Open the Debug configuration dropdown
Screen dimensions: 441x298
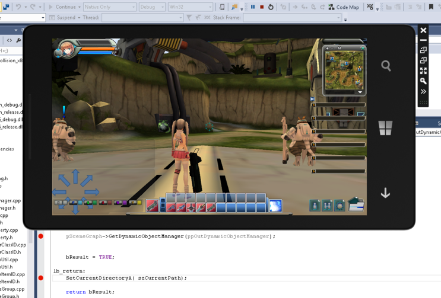click(x=152, y=7)
